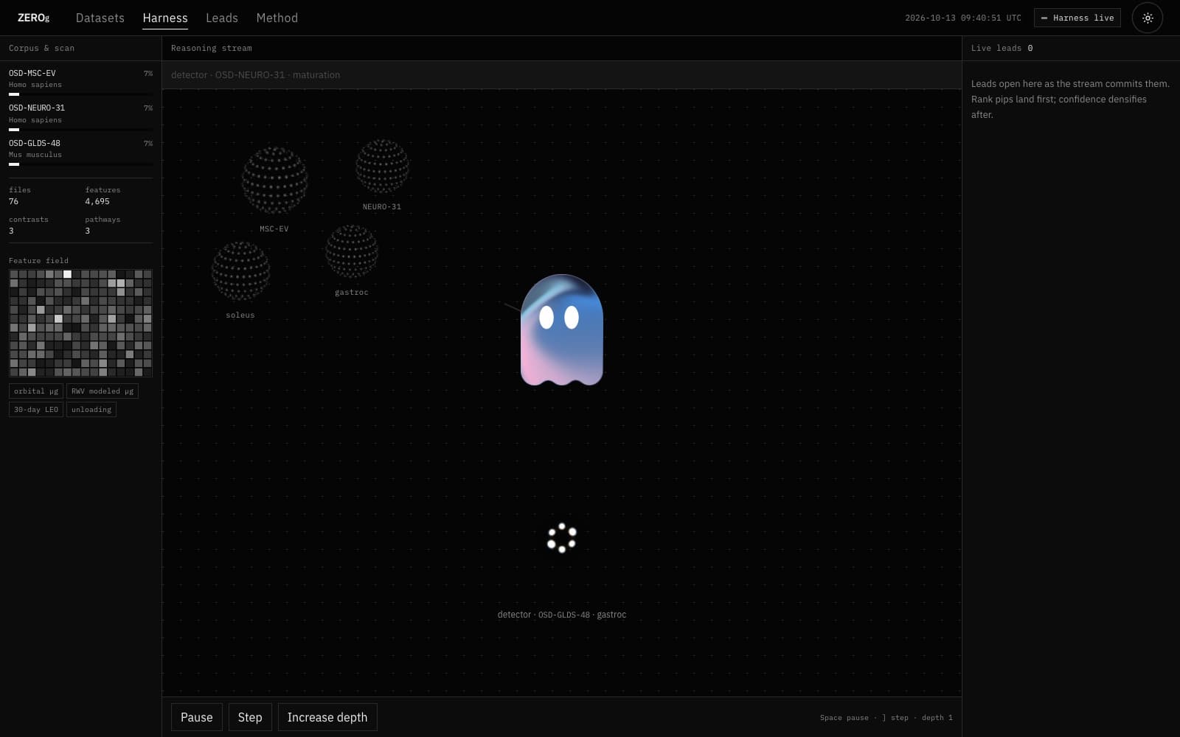Click the detector · OSD-GLDS-48 · gastroc caption
This screenshot has height=737, width=1180.
point(562,615)
